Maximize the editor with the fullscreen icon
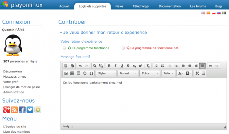 (197, 73)
